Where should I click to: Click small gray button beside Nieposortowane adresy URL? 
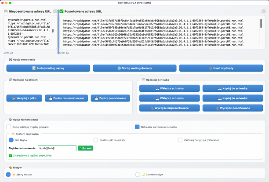click(x=55, y=11)
